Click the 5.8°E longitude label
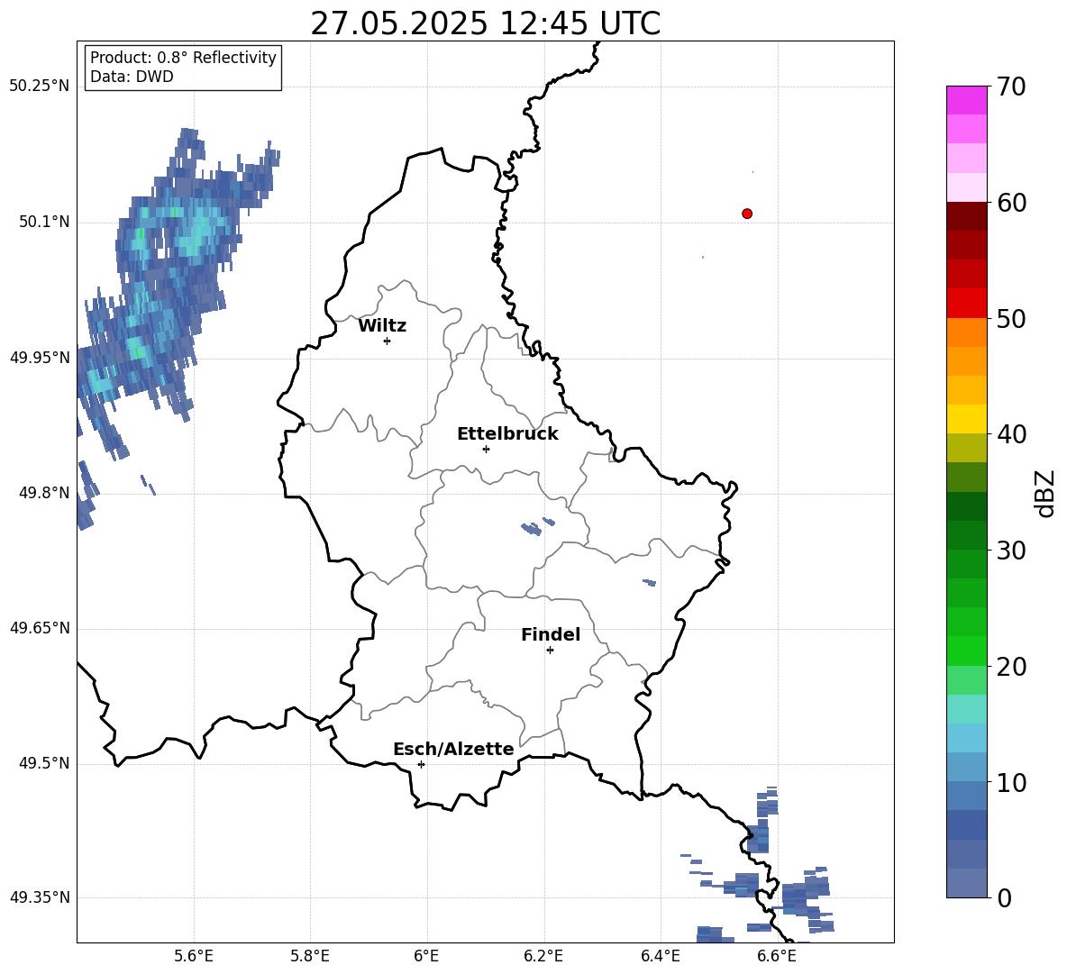1067x974 pixels. pos(310,956)
